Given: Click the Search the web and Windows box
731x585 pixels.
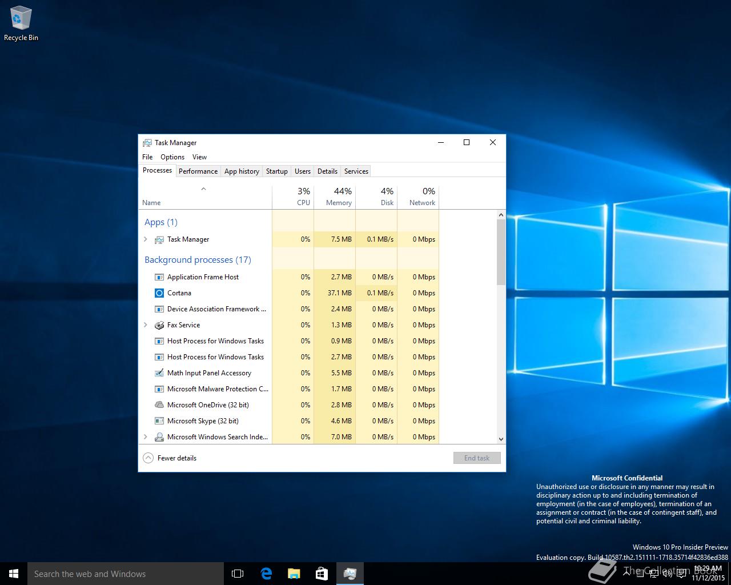Looking at the screenshot, I should point(126,574).
